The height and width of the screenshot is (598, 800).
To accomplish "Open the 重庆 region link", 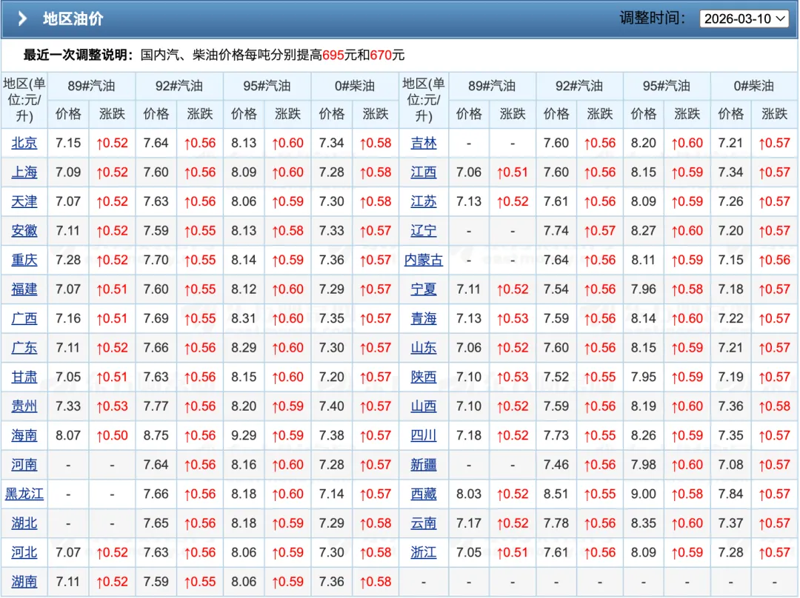I will point(24,260).
